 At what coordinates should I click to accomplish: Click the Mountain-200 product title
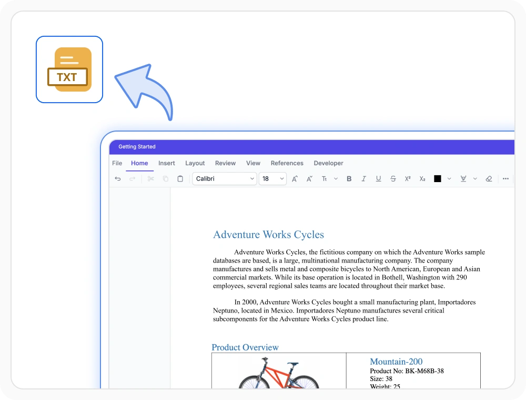(x=396, y=362)
